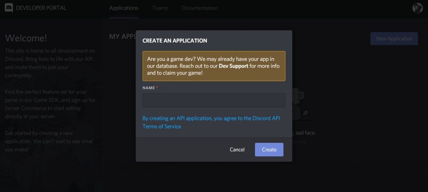Focus the application Name input field

[x=214, y=100]
